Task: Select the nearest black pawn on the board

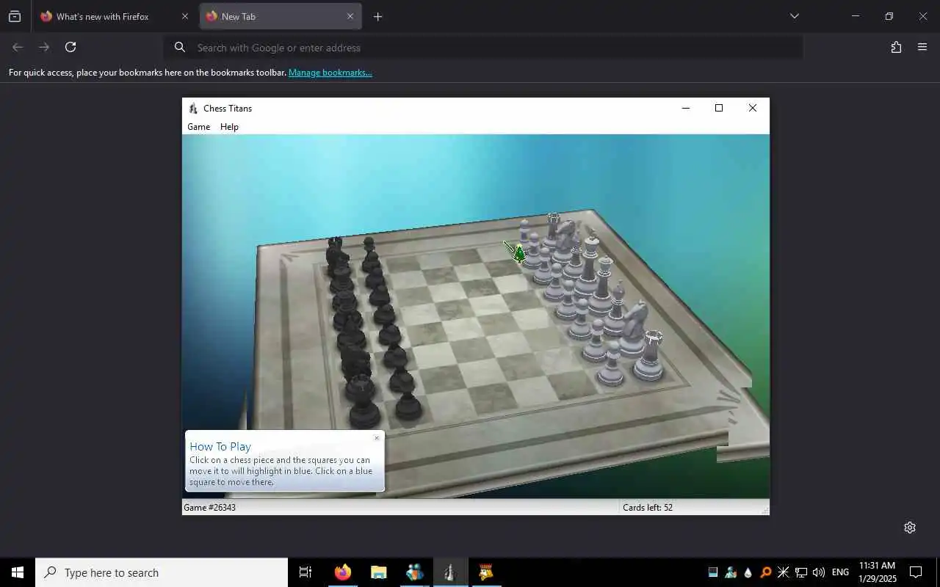Action: [x=408, y=406]
